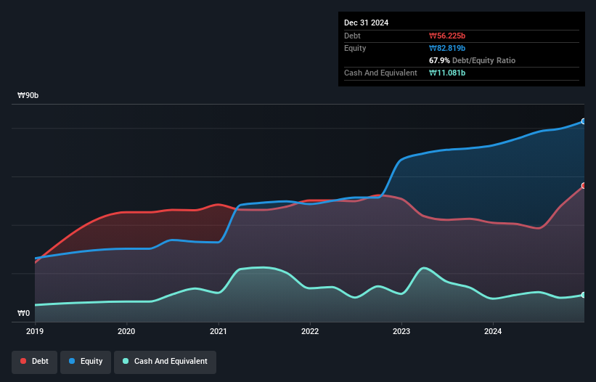Click the 2020 x-axis label

coord(126,331)
